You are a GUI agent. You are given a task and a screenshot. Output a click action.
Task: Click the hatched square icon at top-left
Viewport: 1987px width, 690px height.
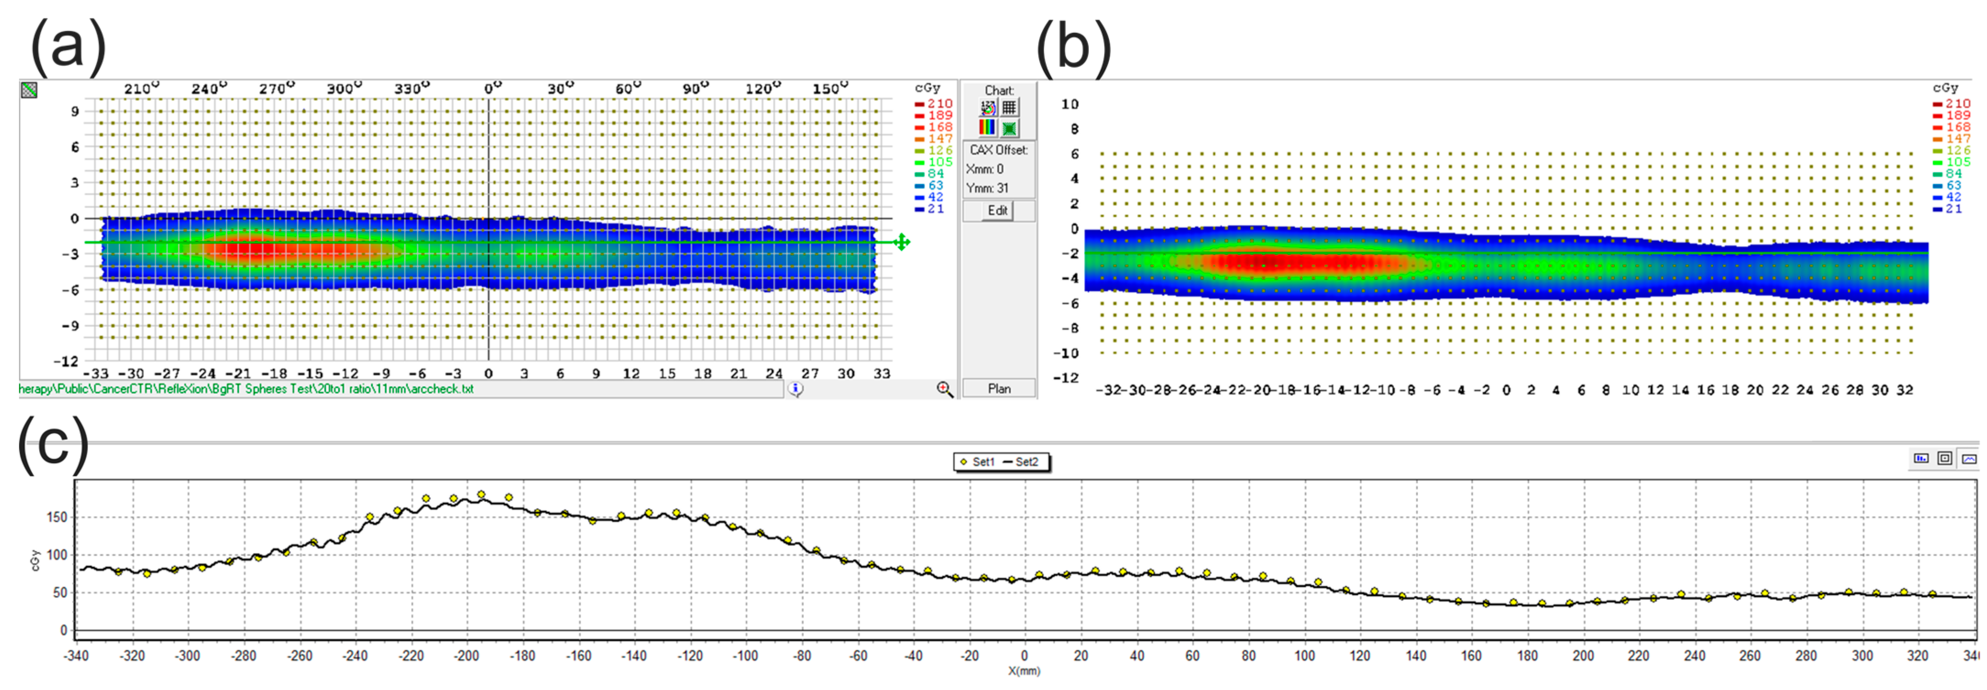[x=29, y=90]
